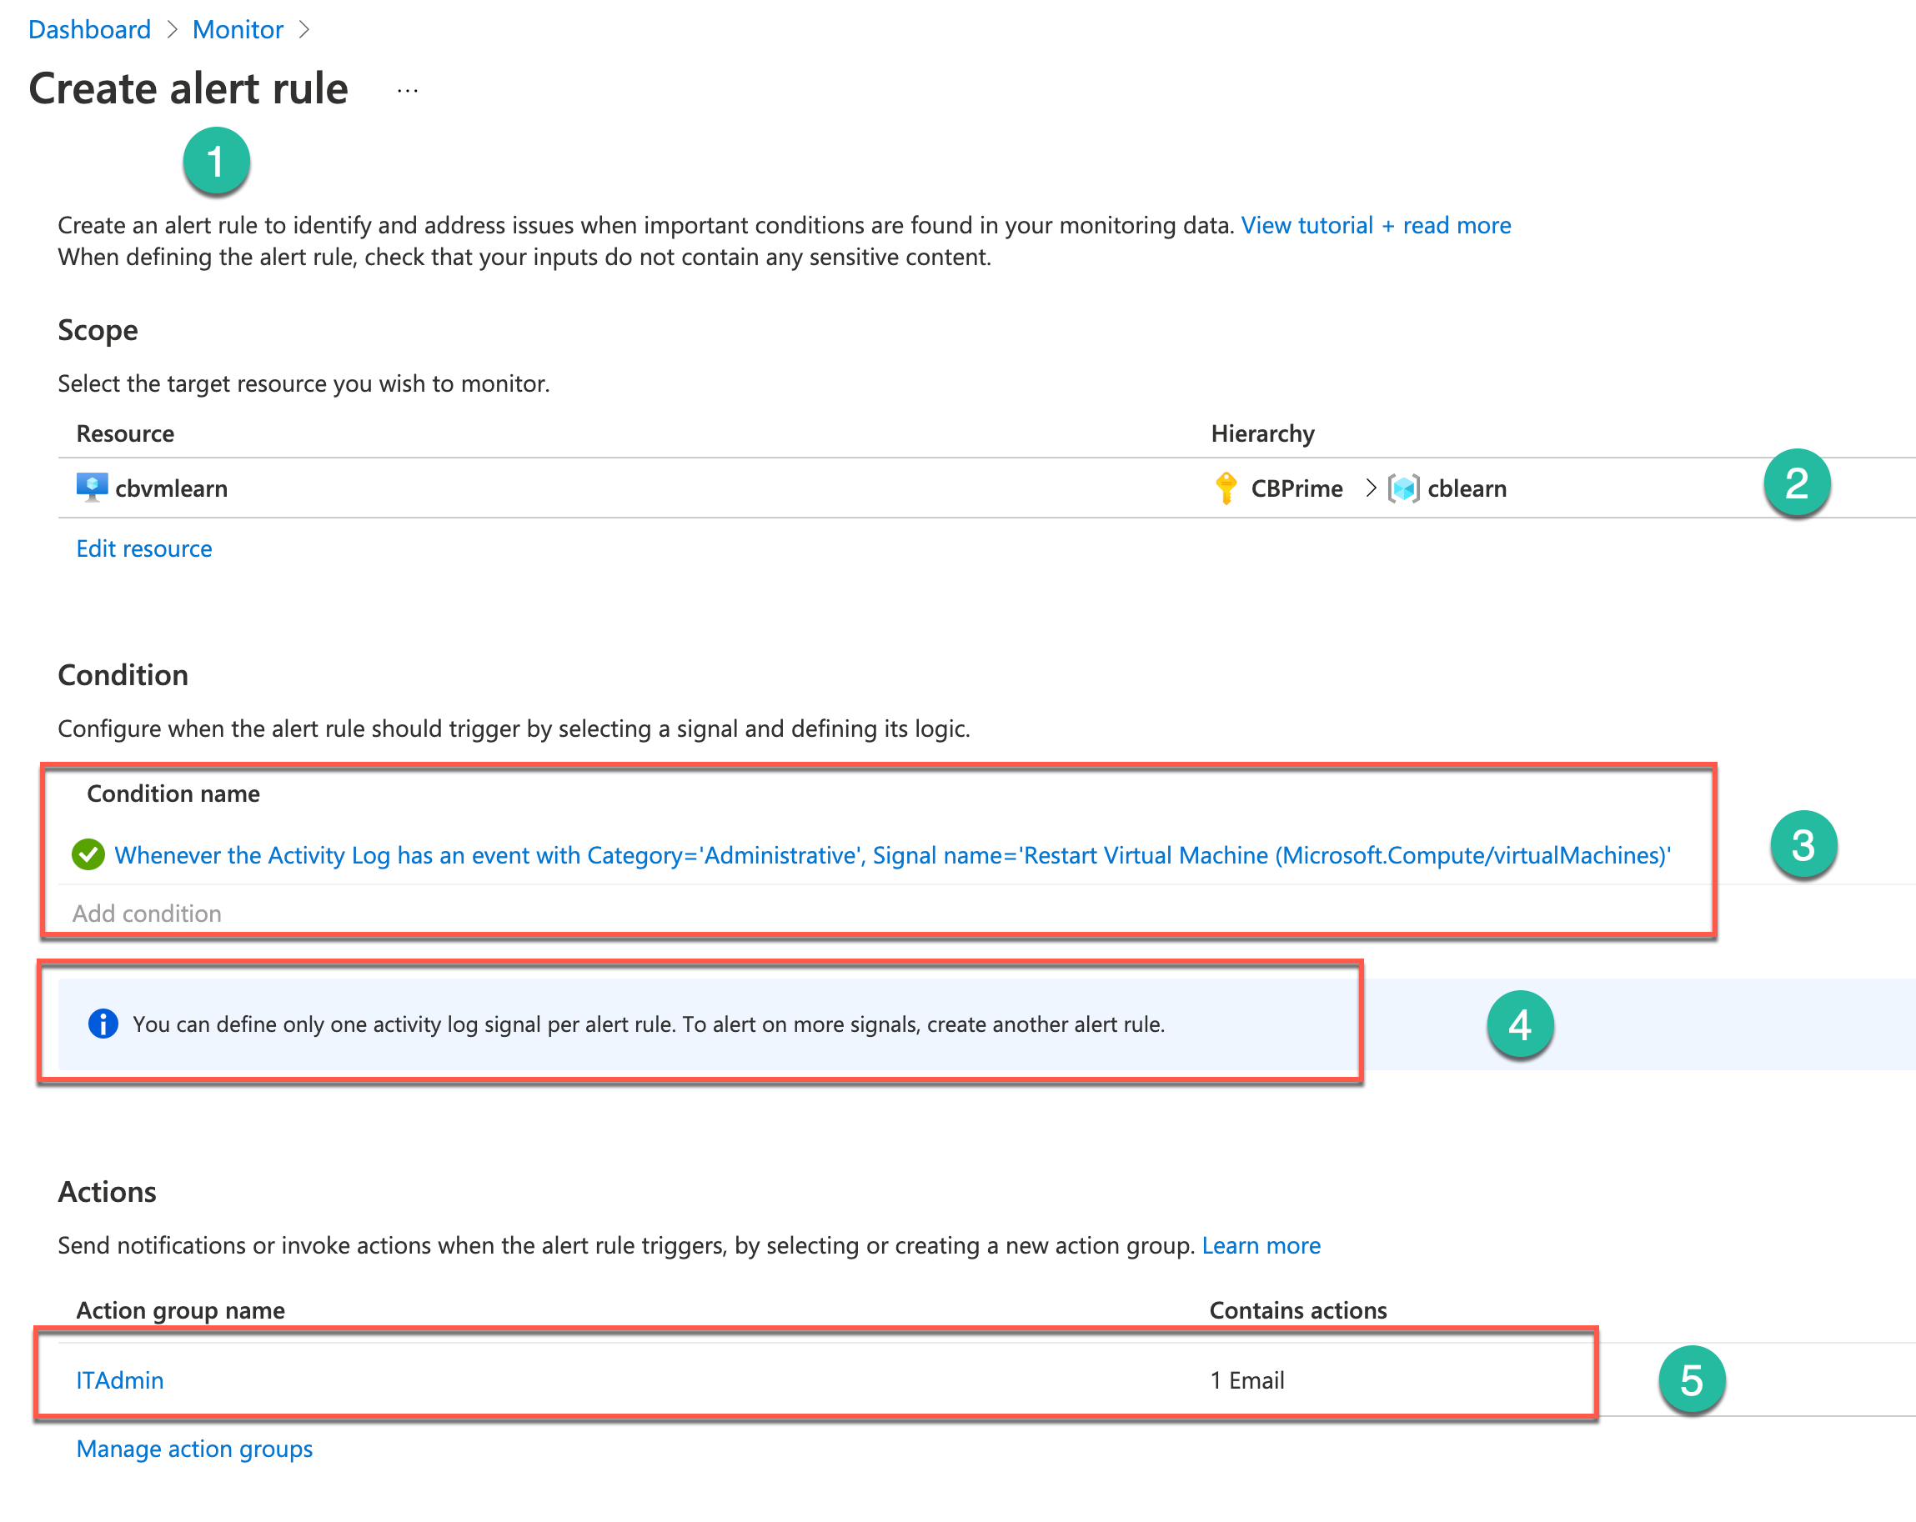Click the Edit resource link

pyautogui.click(x=144, y=548)
